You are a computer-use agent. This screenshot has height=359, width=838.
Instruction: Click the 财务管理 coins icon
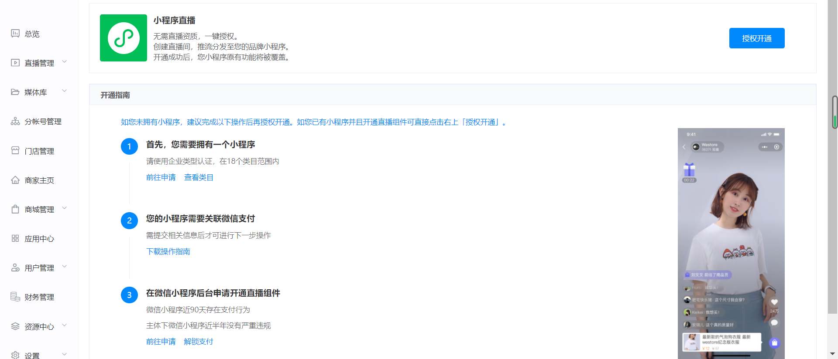point(15,297)
